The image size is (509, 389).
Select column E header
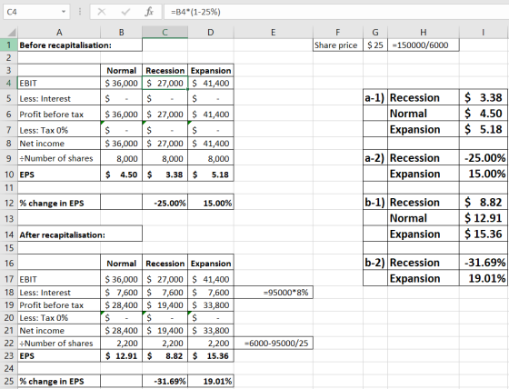coord(273,33)
